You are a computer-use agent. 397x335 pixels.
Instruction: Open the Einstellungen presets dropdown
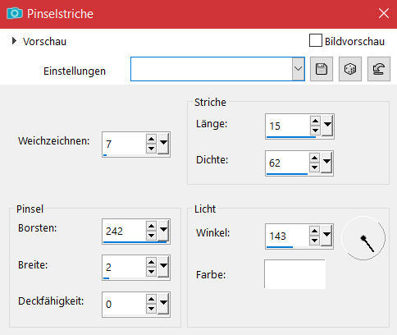[299, 69]
